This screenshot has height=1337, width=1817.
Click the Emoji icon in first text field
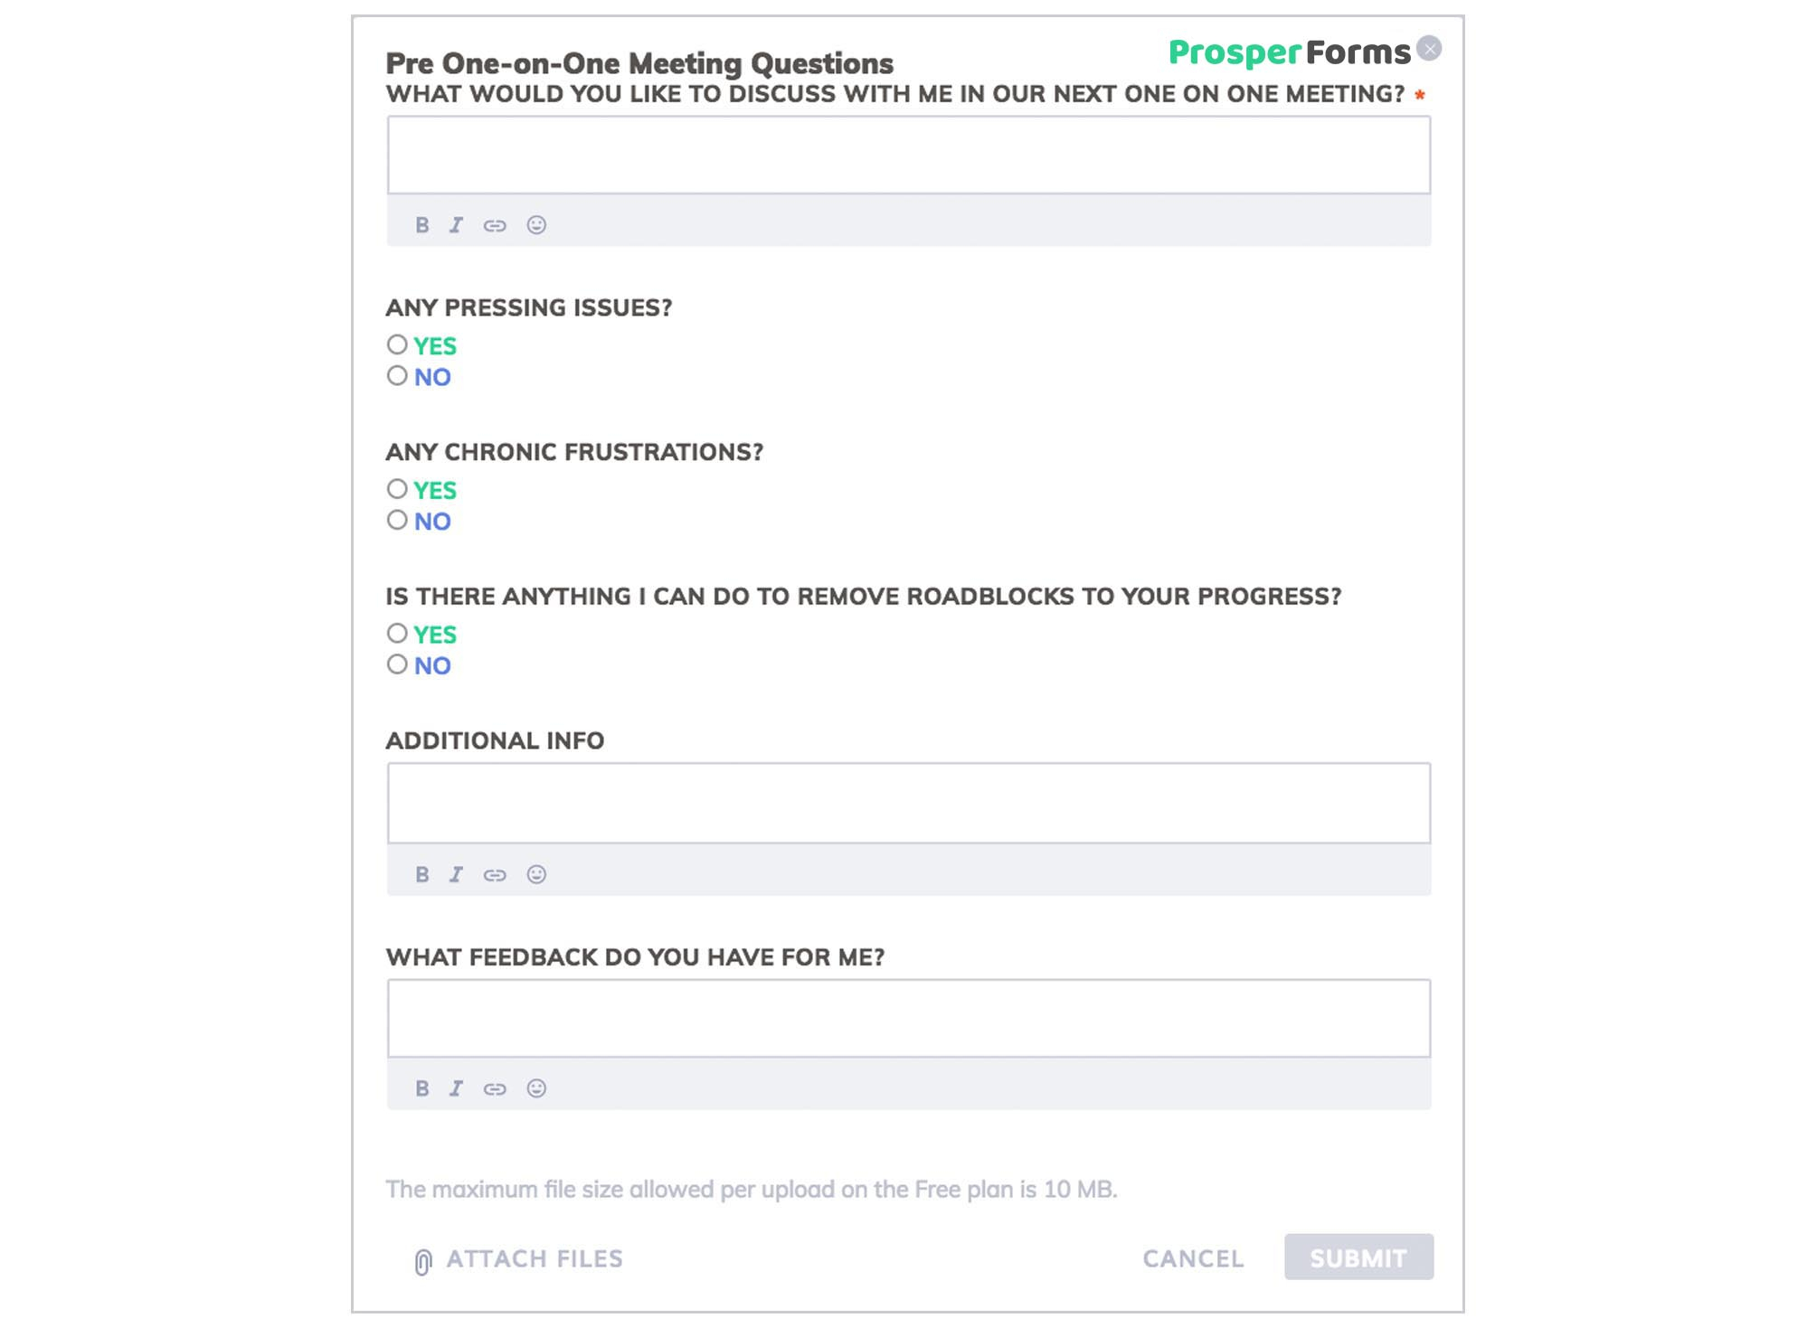coord(537,224)
